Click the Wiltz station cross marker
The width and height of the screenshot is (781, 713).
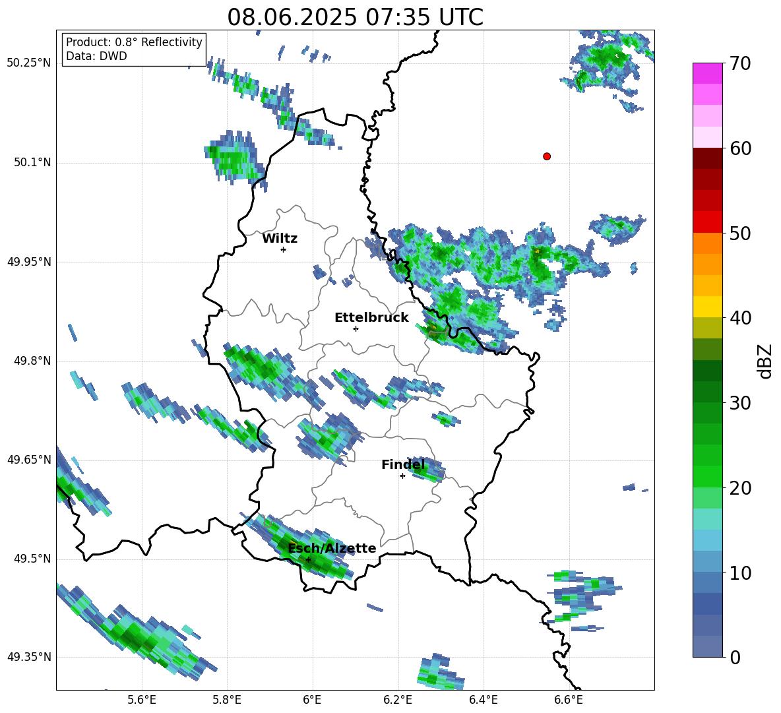(284, 249)
